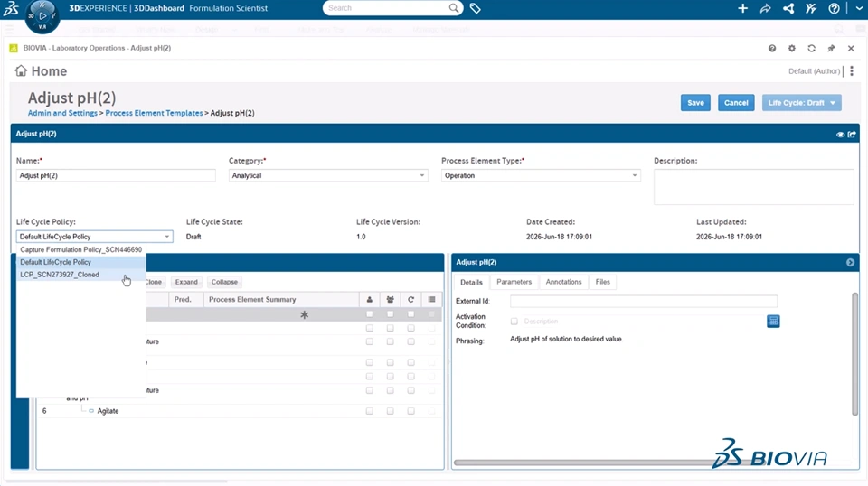Click the plus add icon in top bar
This screenshot has height=486, width=868.
(x=742, y=8)
